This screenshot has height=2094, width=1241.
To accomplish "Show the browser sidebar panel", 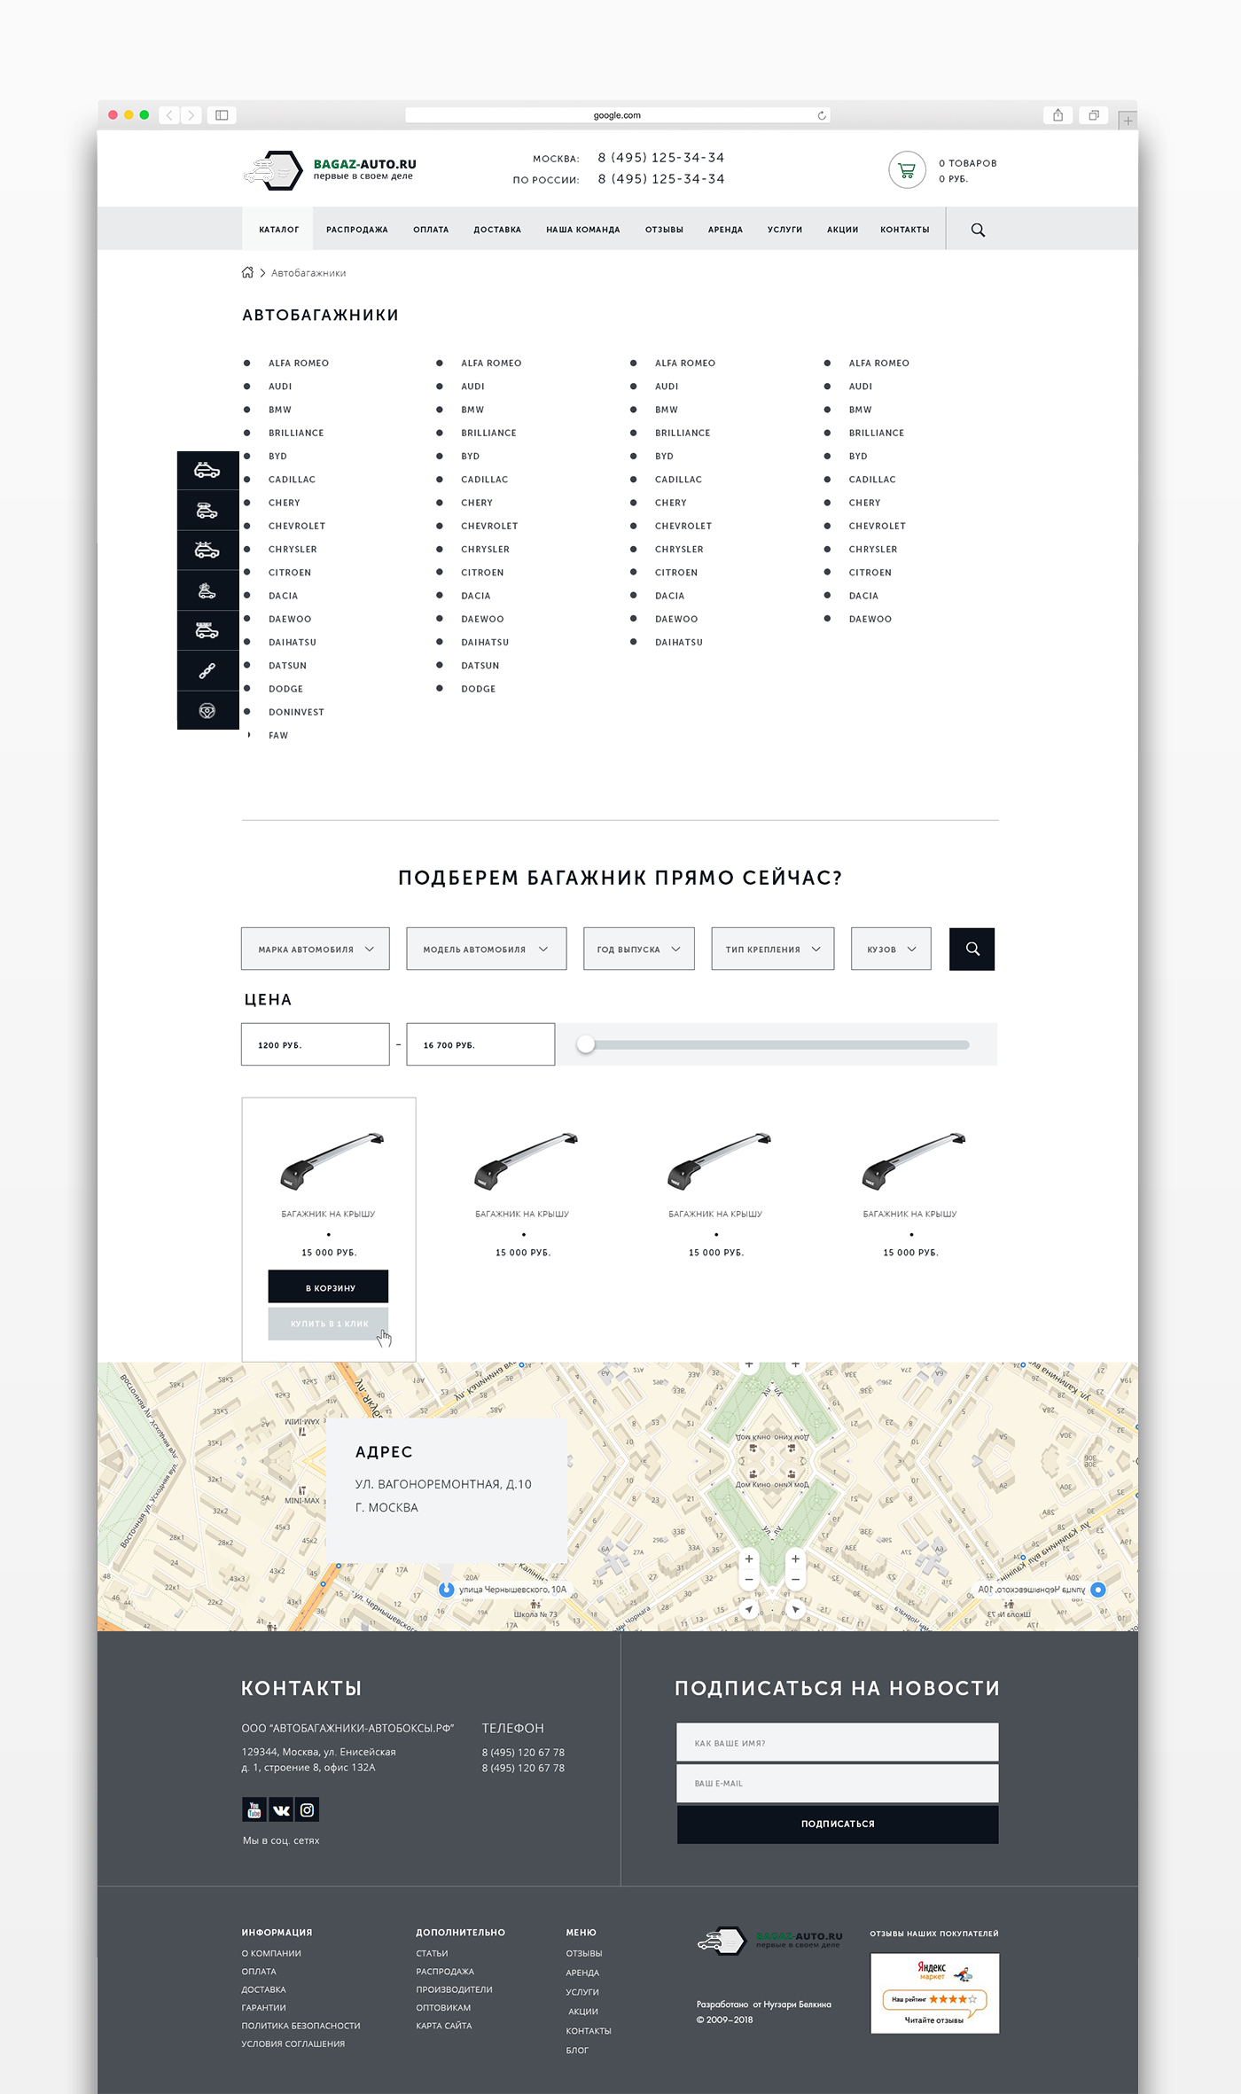I will [222, 115].
